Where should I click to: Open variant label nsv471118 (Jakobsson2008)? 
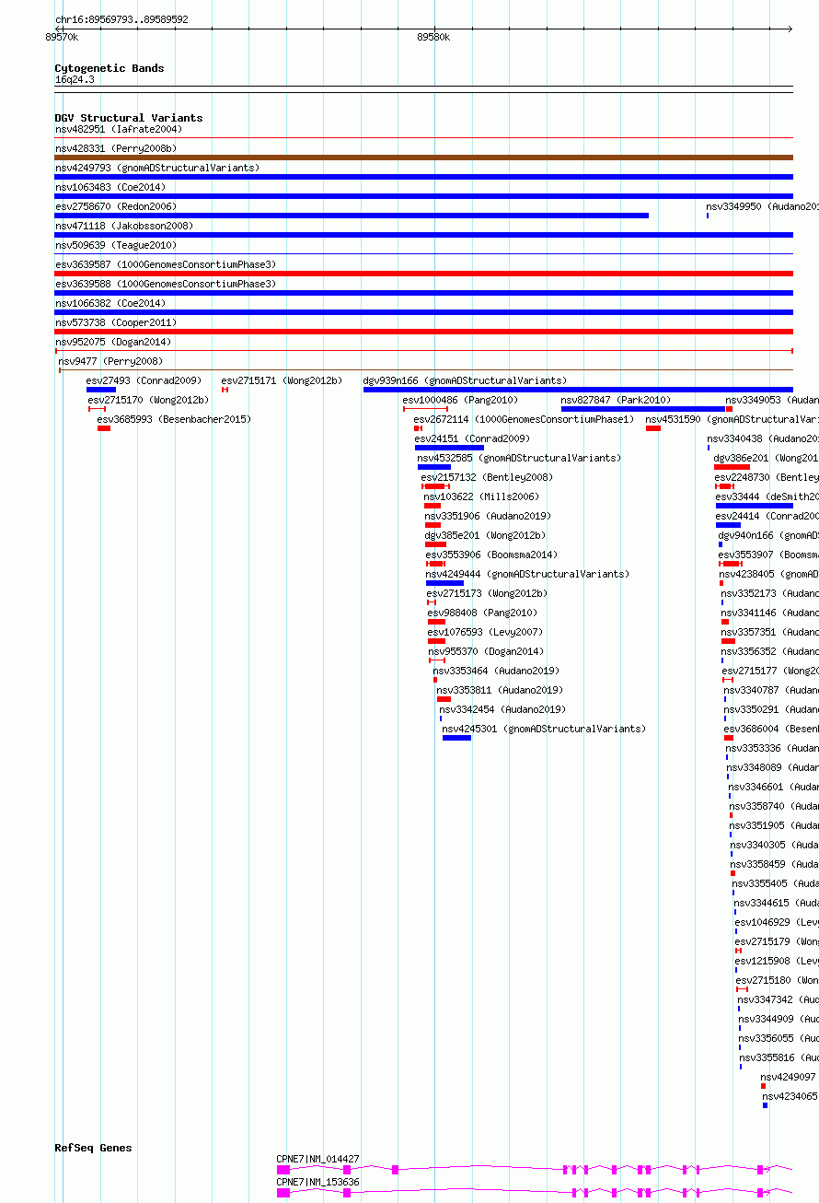tap(124, 226)
